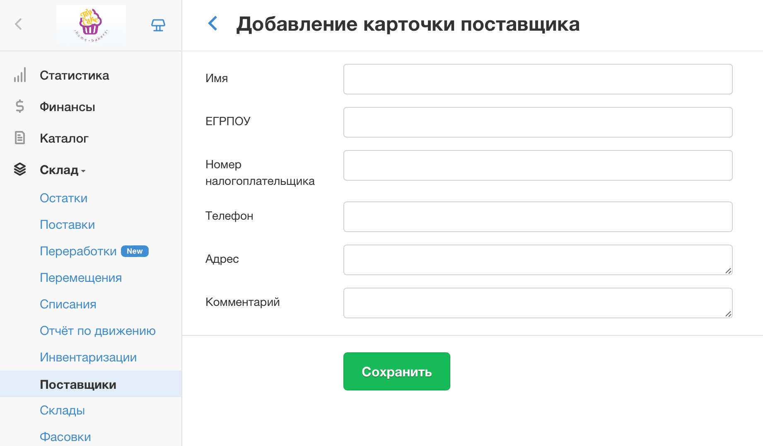Click the Statistics bar chart icon
The image size is (763, 446).
pyautogui.click(x=20, y=75)
